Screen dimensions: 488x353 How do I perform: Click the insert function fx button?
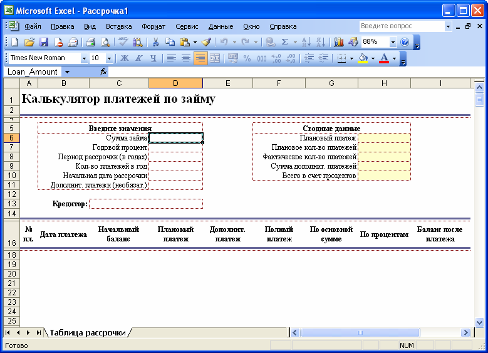pyautogui.click(x=103, y=72)
